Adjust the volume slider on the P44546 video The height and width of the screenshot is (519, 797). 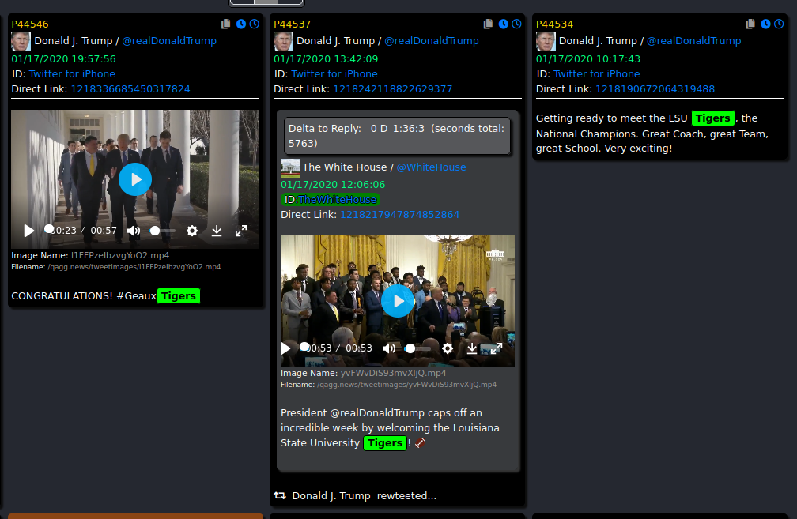tap(163, 231)
